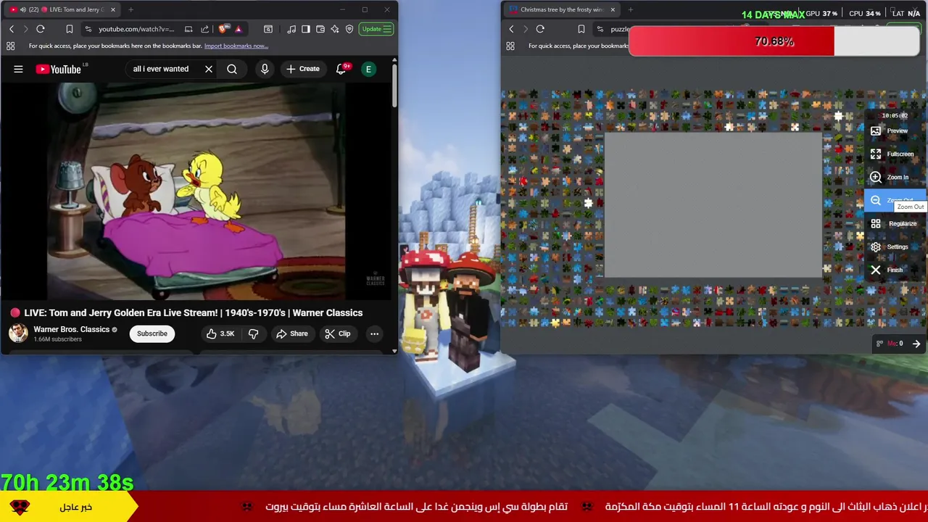Open Leo AI sparkle icon
The height and width of the screenshot is (522, 928).
click(334, 29)
